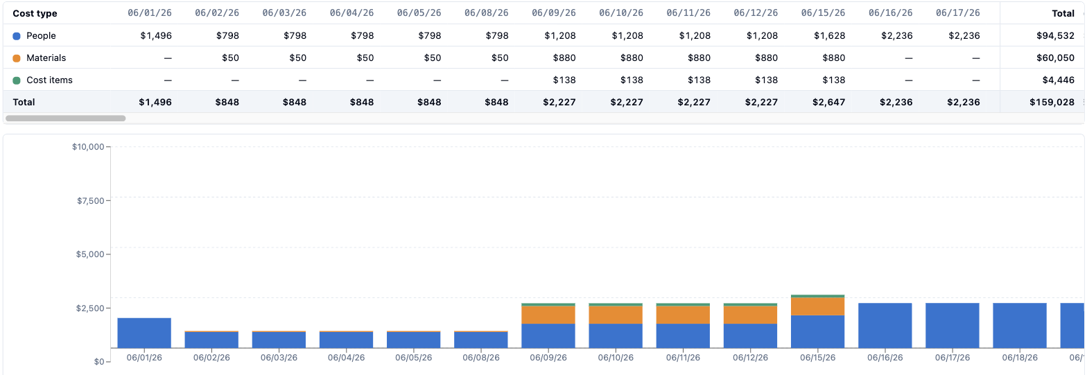Click the "Total" column header
Viewport: 1087px width, 375px height.
point(1063,13)
